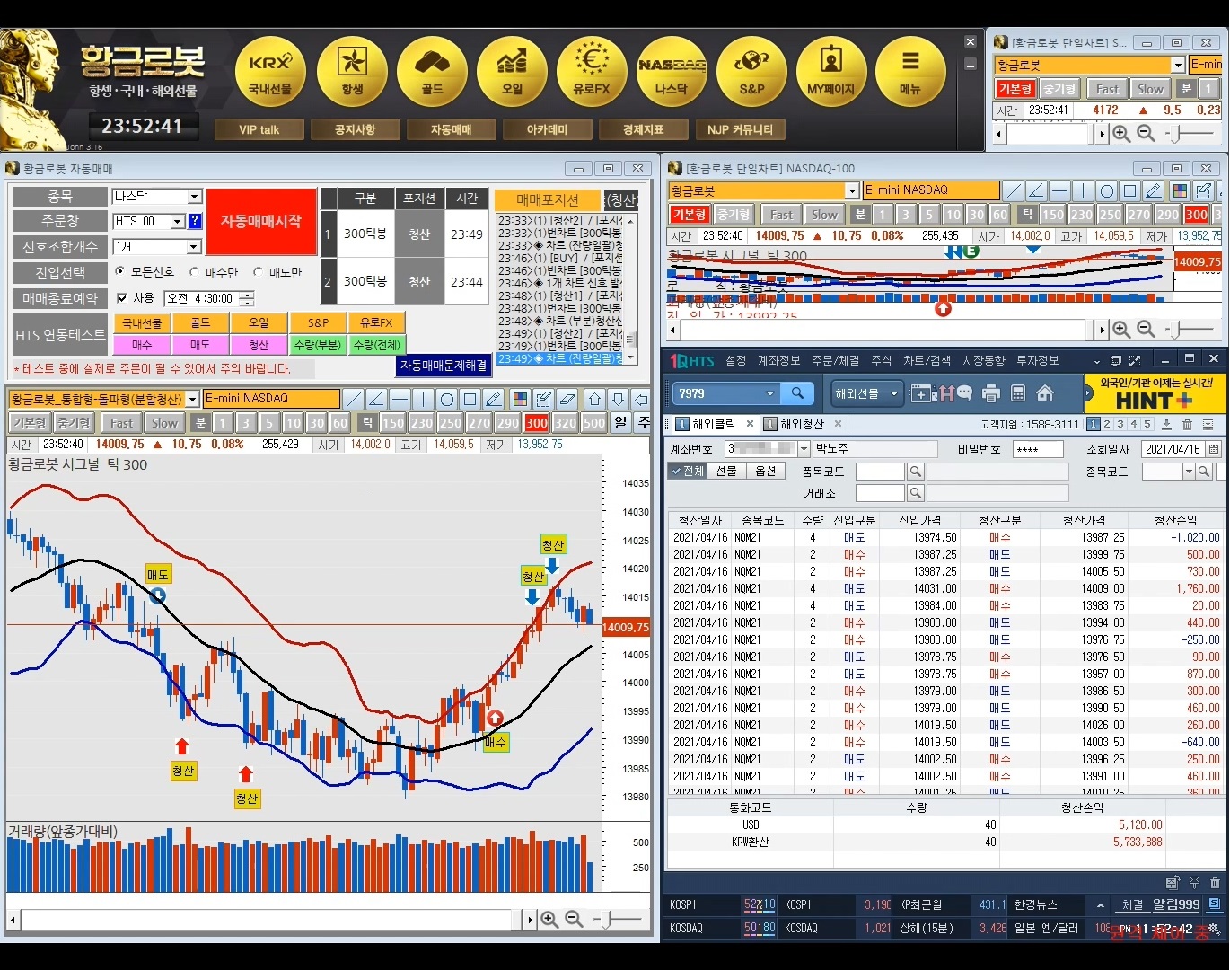
Task: Zoom in on the main chart
Action: coord(549,920)
